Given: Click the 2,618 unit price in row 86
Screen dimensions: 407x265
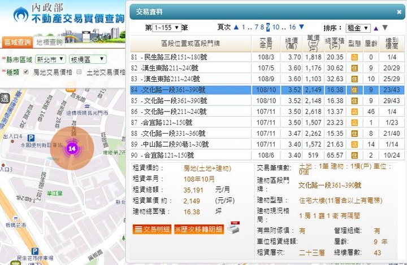Looking at the screenshot, I should 313,112.
